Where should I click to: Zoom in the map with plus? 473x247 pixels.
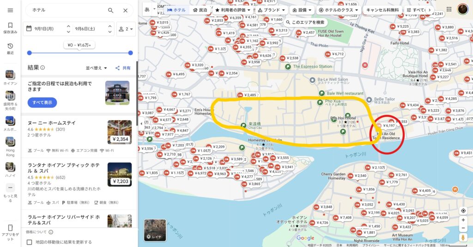pyautogui.click(x=463, y=220)
